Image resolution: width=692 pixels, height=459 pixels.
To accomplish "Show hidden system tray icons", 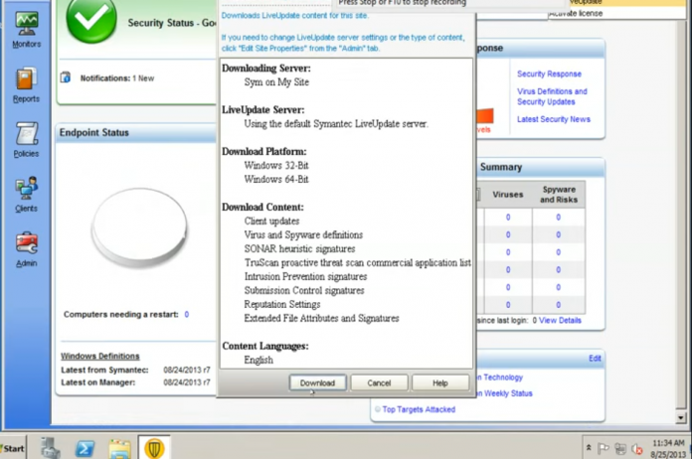I will coord(589,449).
